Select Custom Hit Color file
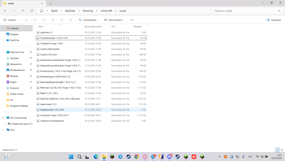285x161 pixels. pyautogui.click(x=91, y=55)
